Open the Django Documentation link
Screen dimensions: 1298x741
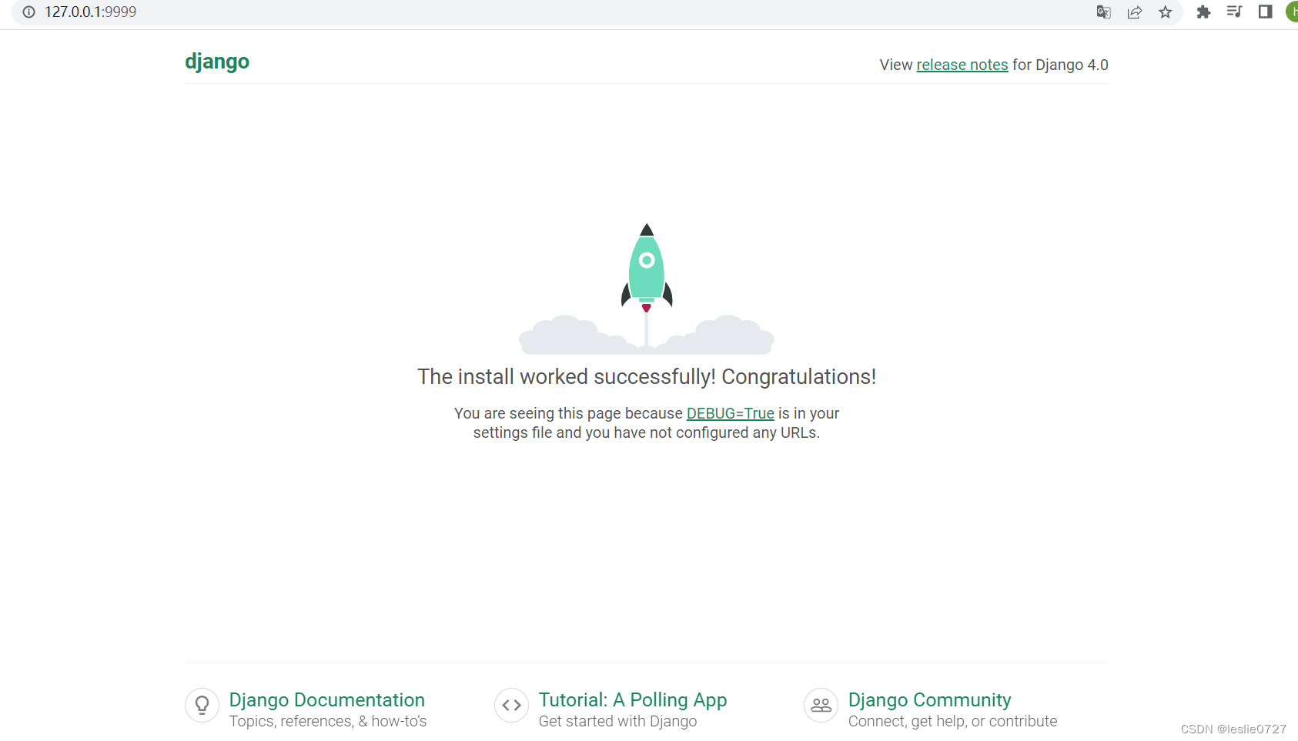[327, 699]
